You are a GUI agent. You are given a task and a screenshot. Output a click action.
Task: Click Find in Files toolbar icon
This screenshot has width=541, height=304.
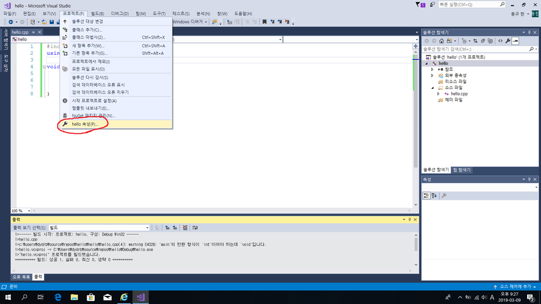pos(214,22)
